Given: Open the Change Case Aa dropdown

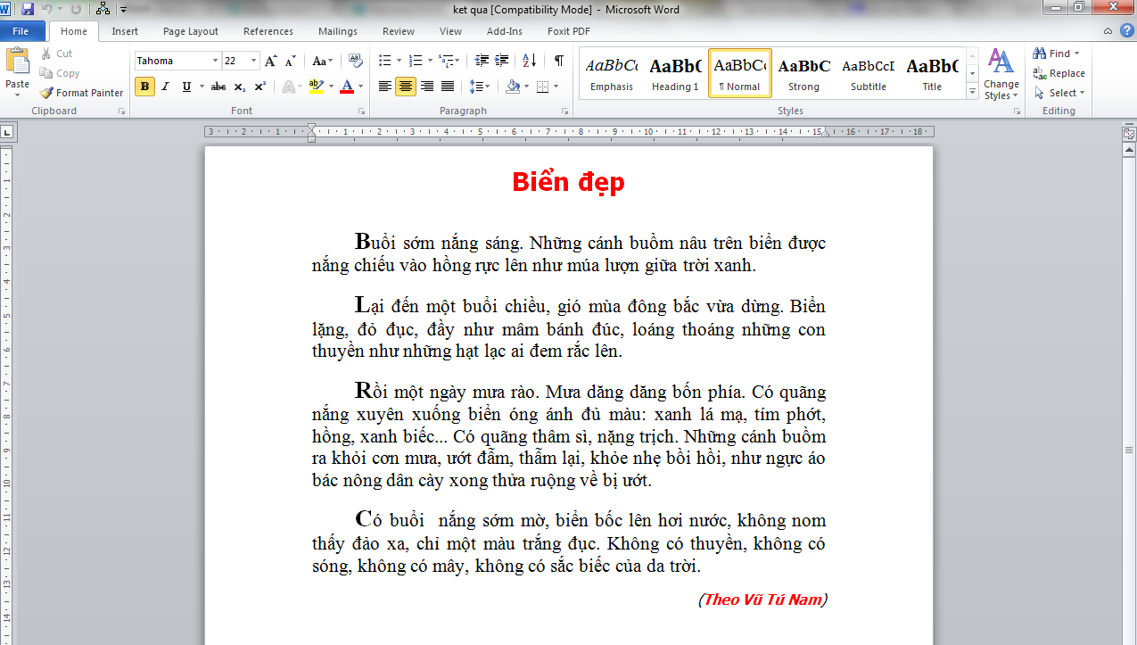Looking at the screenshot, I should (322, 61).
